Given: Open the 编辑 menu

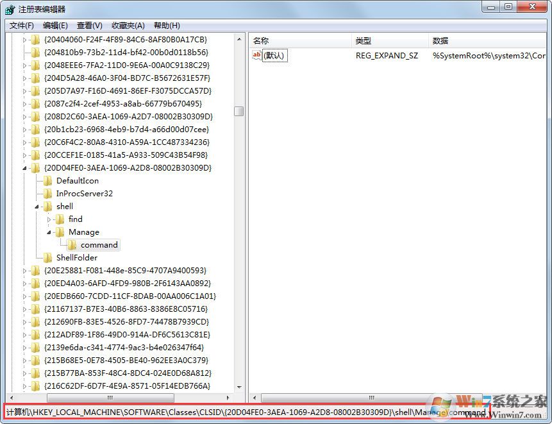Looking at the screenshot, I should tap(53, 25).
